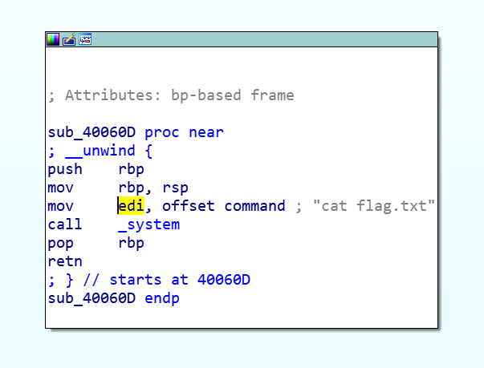Click the highlighted edi register

pyautogui.click(x=131, y=206)
